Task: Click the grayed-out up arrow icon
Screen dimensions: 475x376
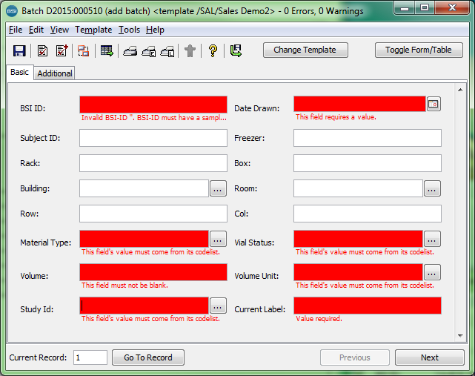Action: tap(190, 50)
